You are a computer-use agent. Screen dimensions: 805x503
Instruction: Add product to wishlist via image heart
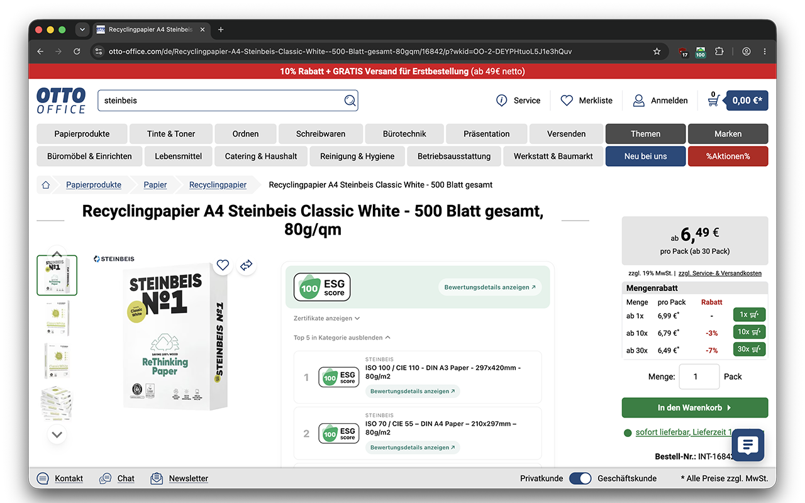coord(223,265)
